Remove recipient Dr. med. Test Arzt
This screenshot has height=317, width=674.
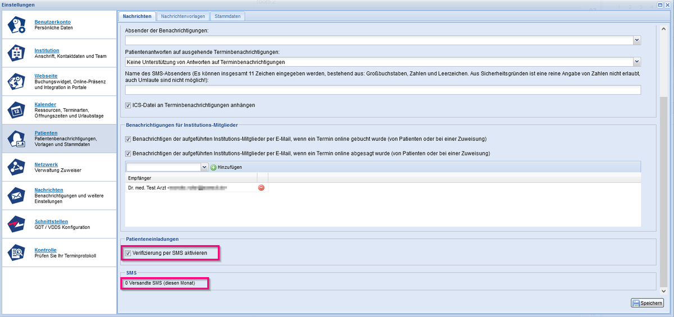261,187
